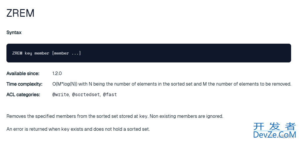
Task: Click the 'ACL categories:' label
Action: (x=23, y=94)
